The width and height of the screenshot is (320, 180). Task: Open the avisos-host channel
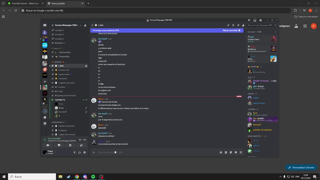[69, 70]
